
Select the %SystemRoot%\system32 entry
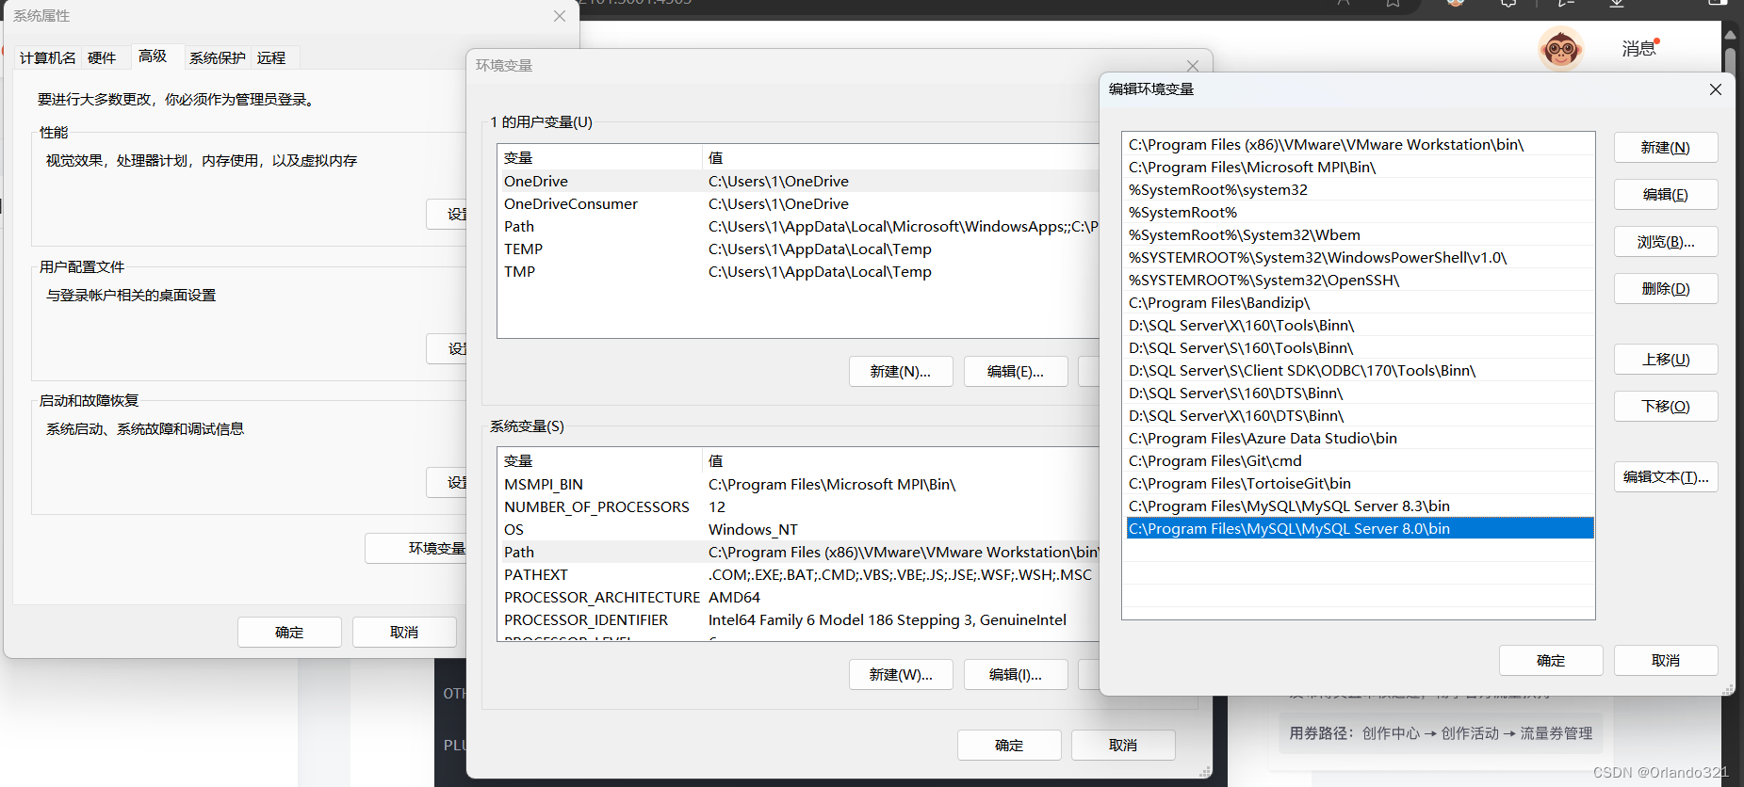(x=1359, y=189)
